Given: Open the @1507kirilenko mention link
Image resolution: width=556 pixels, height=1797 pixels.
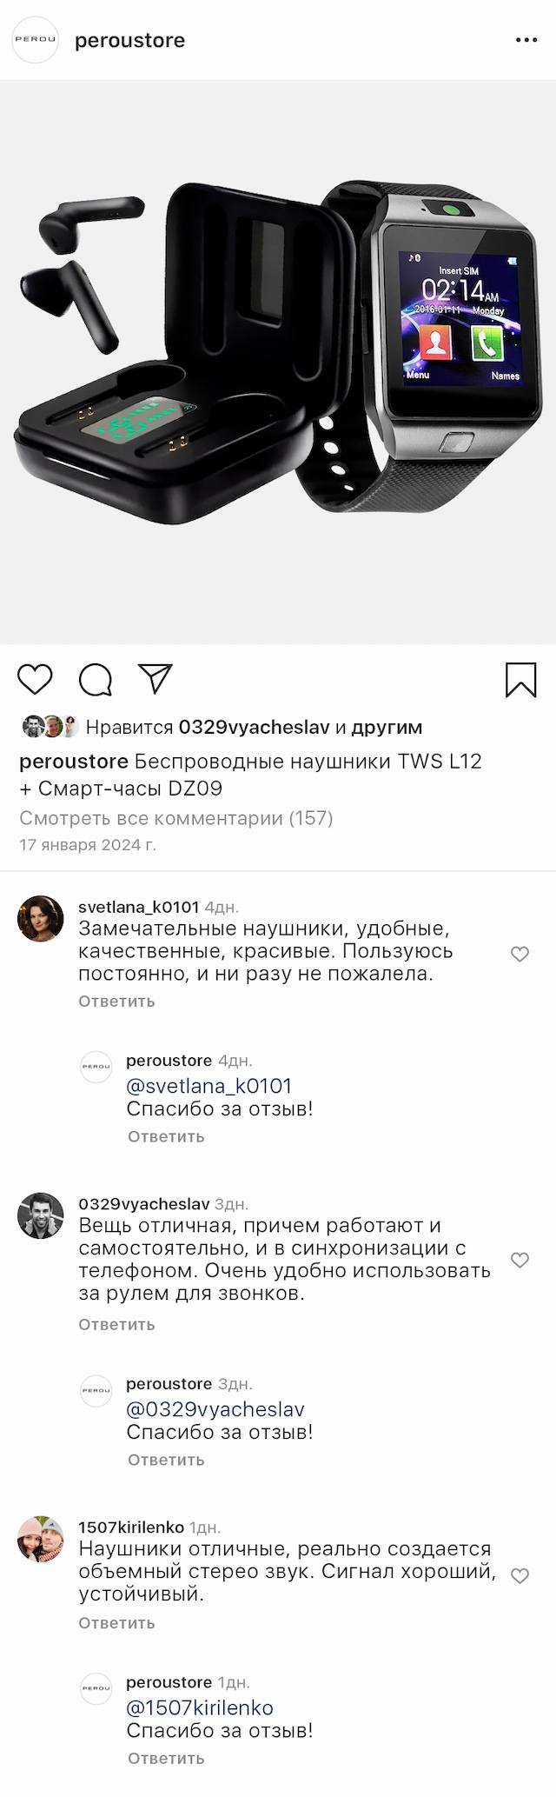Looking at the screenshot, I should pos(200,1707).
